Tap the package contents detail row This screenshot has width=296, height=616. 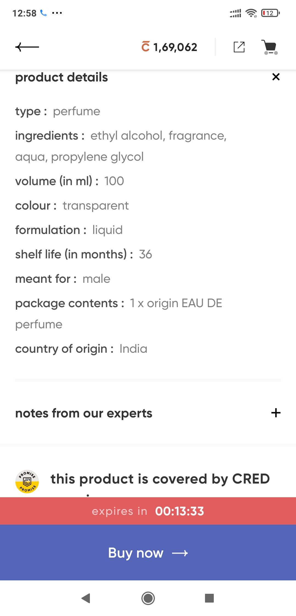click(119, 313)
